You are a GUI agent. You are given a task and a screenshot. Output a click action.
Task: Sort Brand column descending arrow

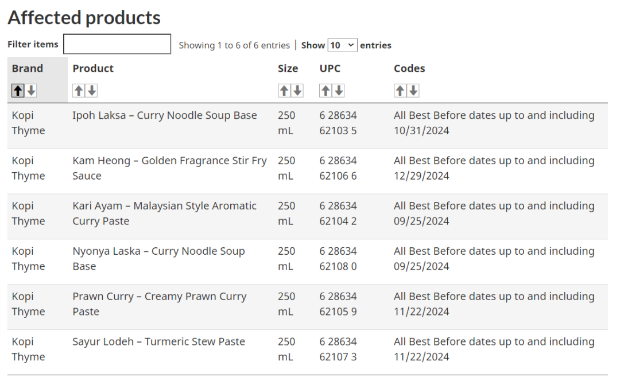[31, 91]
